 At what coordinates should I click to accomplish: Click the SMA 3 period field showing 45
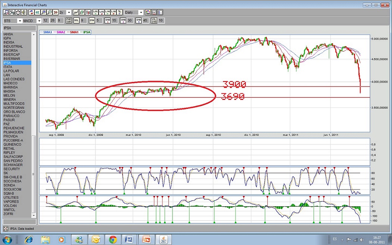pyautogui.click(x=145, y=21)
